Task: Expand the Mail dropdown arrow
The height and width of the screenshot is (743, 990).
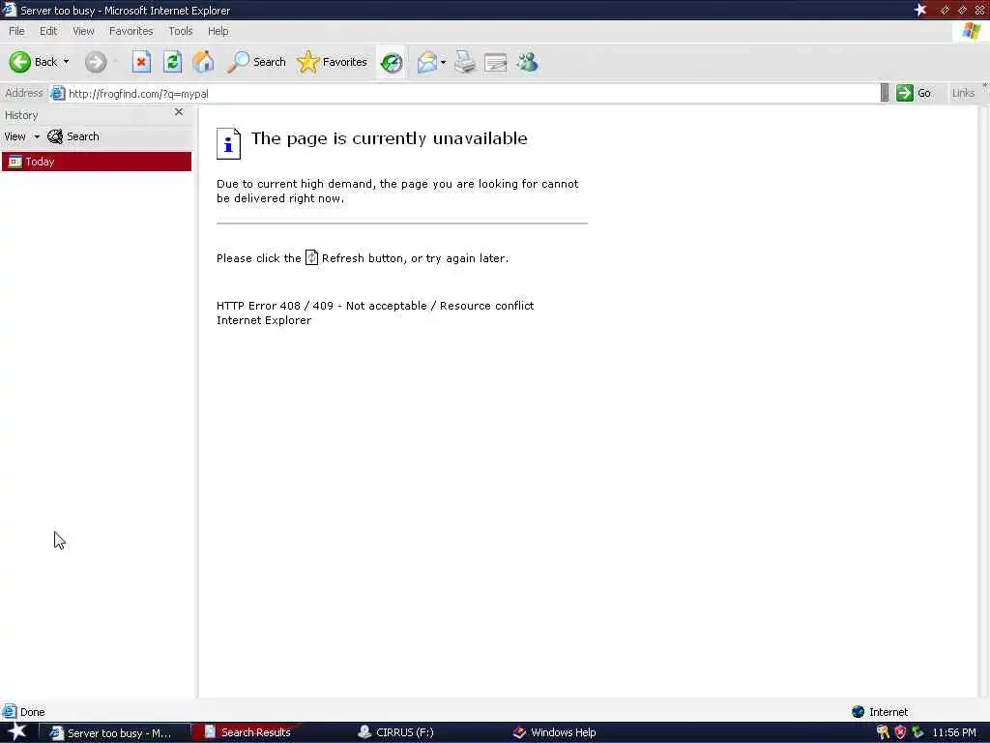Action: pyautogui.click(x=443, y=62)
